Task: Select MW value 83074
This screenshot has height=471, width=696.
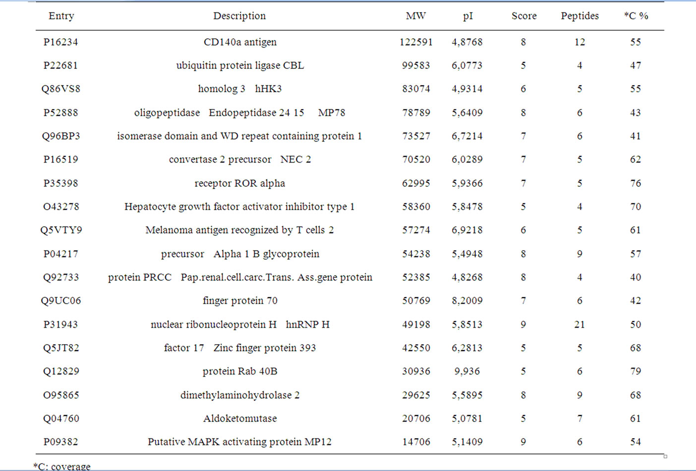Action: tap(416, 89)
